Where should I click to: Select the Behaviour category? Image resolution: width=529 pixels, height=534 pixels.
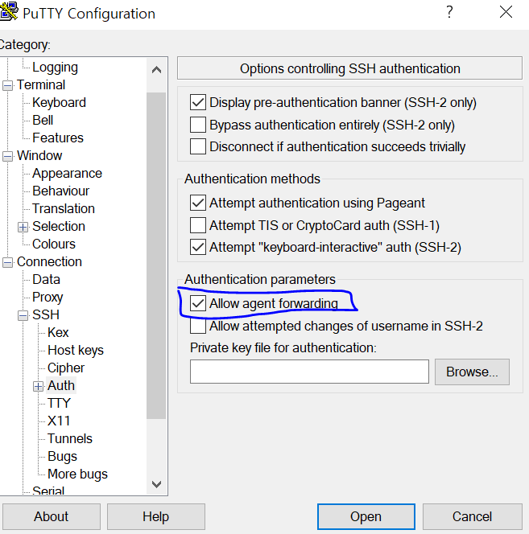coord(60,191)
